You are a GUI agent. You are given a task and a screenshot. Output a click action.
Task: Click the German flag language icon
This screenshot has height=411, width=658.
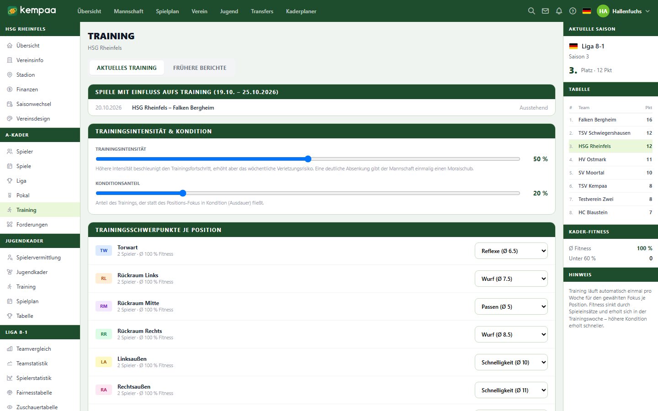(587, 11)
